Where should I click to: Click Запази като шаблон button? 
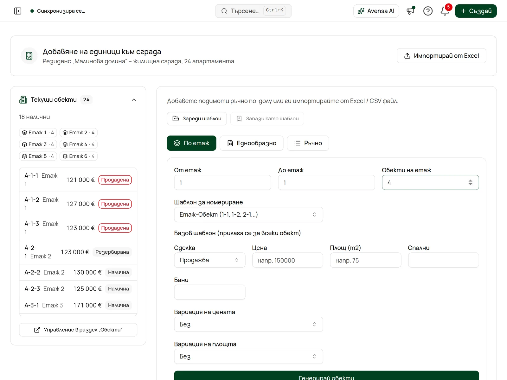coord(267,118)
